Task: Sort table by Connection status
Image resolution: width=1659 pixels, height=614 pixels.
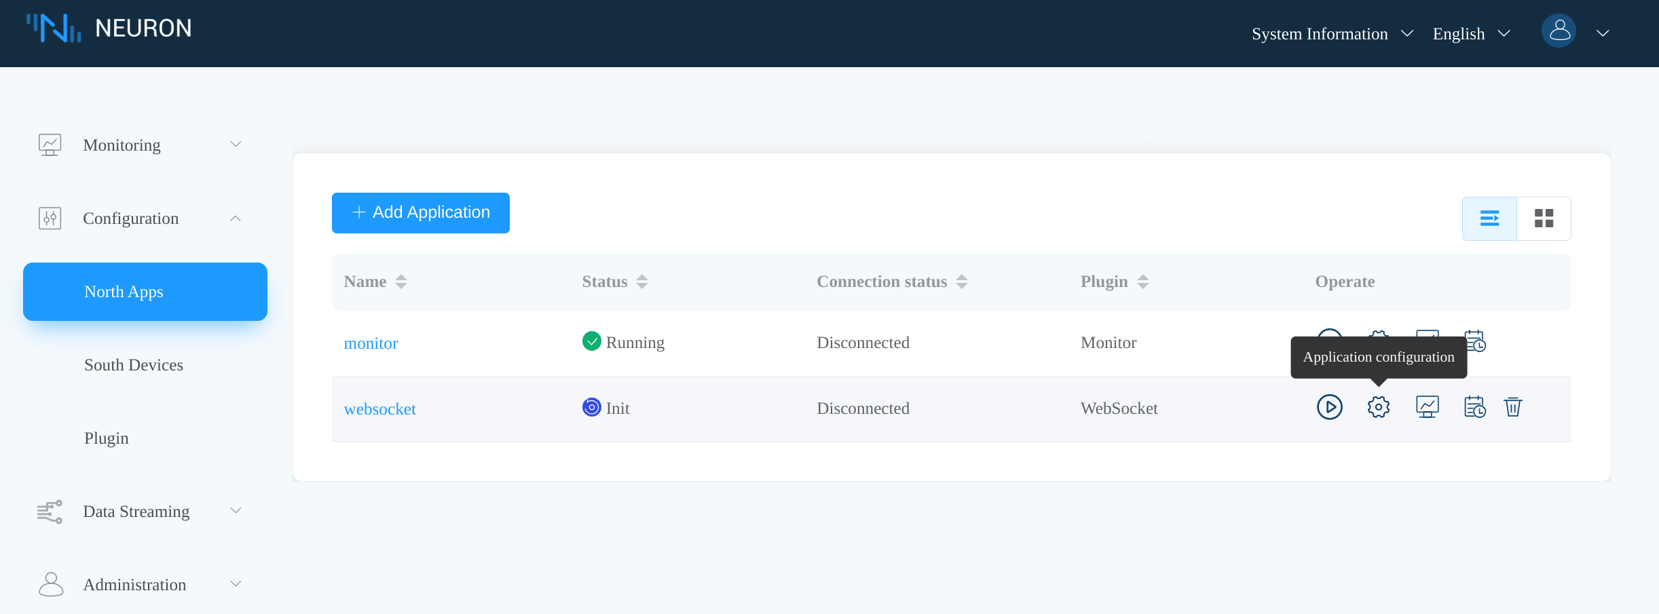Action: click(962, 281)
